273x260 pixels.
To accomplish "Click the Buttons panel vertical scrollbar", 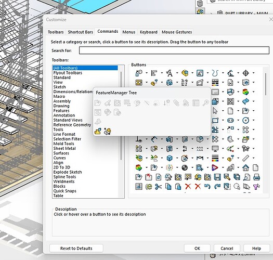I will tap(266, 84).
